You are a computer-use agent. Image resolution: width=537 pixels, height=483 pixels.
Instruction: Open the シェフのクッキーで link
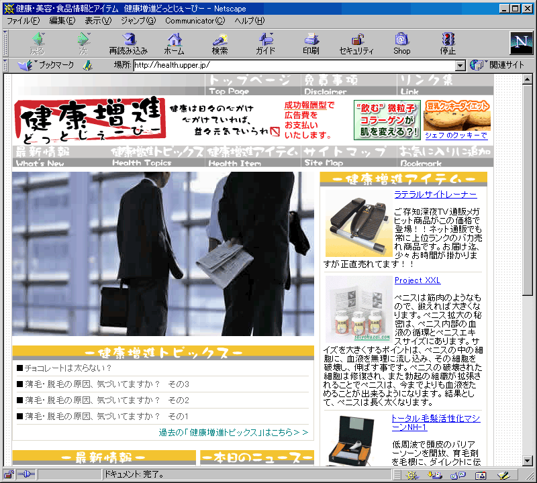coord(456,136)
